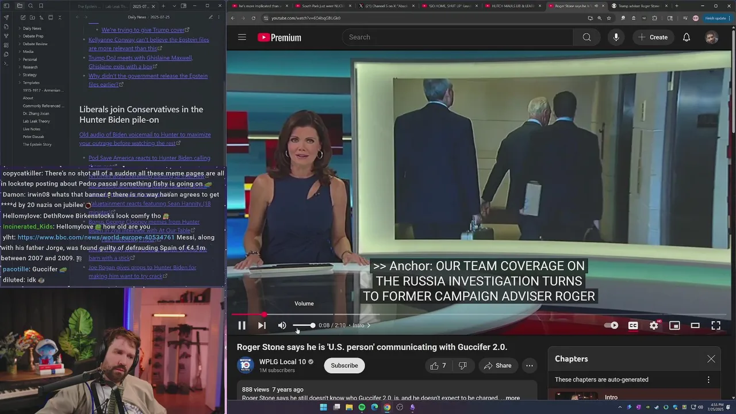The width and height of the screenshot is (736, 414).
Task: Focus the YouTube search field
Action: pos(457,37)
